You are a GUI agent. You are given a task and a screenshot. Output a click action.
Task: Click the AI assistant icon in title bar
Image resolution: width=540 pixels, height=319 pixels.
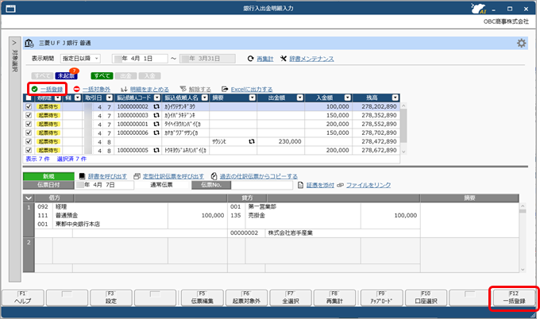(479, 9)
